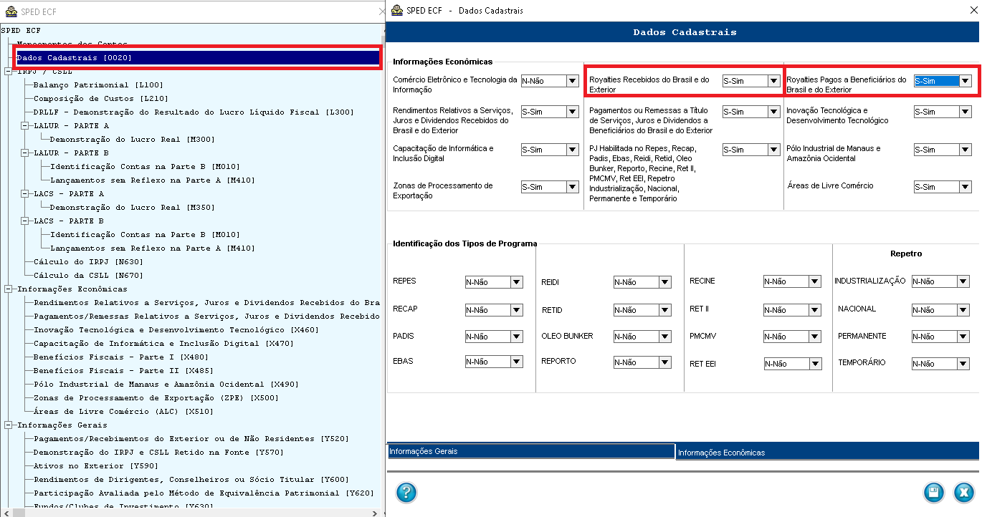Select Cálculo do IRPJ [N630]
This screenshot has width=982, height=517.
click(x=88, y=261)
